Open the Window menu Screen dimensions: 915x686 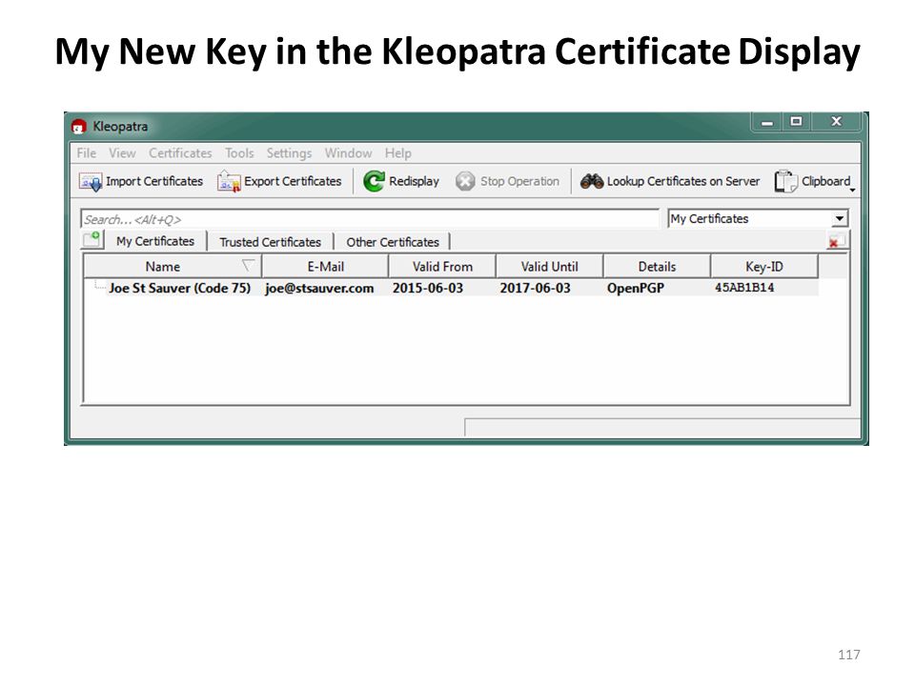(x=349, y=153)
